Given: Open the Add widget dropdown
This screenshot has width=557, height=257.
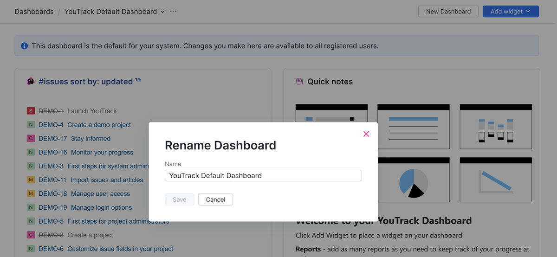Looking at the screenshot, I should 510,12.
